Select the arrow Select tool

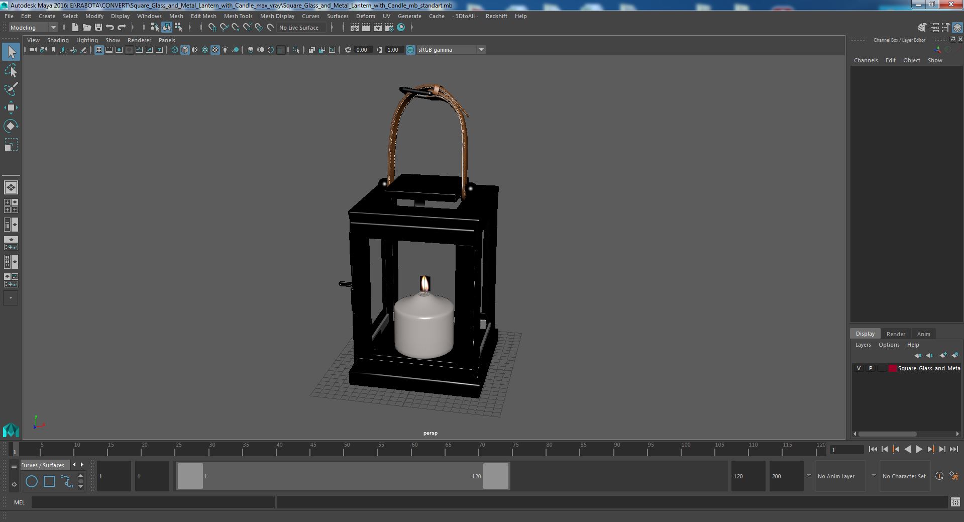coord(11,52)
